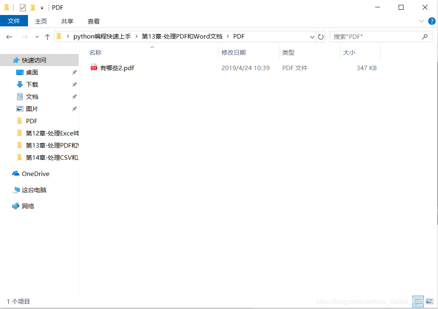Switch to large thumbnails view
The image size is (438, 309).
point(429,301)
